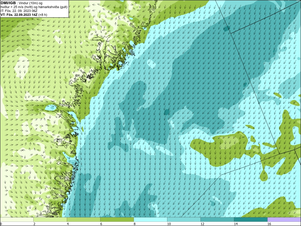
Task: Click the 0–2 m/s palest legend swatch
Action: tap(17, 219)
